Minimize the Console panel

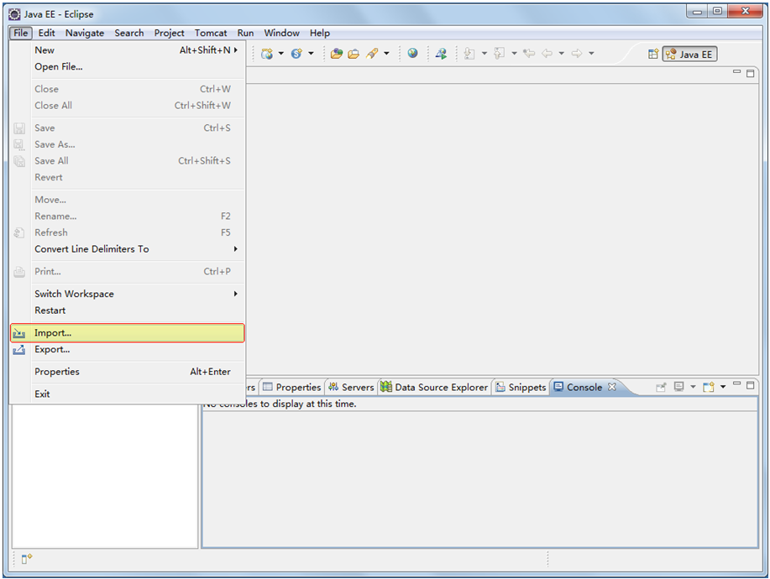[736, 384]
